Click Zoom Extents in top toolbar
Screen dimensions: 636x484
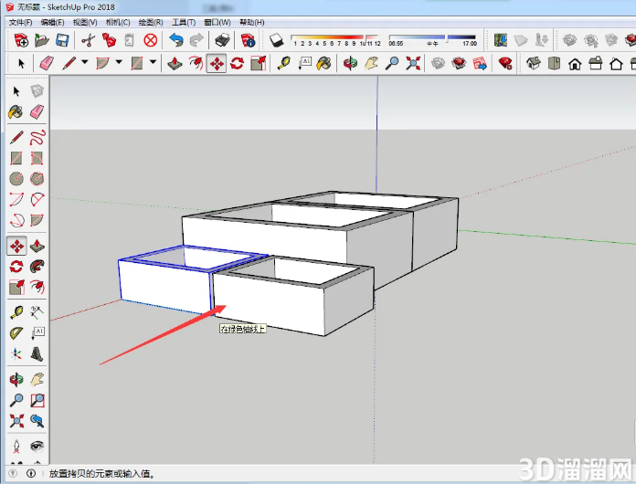(413, 64)
